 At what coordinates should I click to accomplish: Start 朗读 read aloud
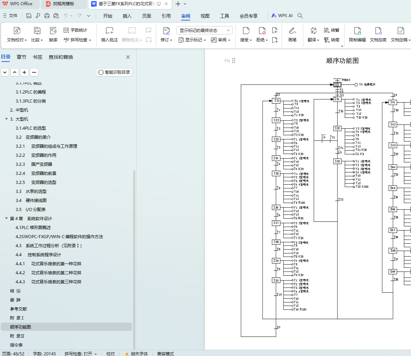tap(53, 34)
